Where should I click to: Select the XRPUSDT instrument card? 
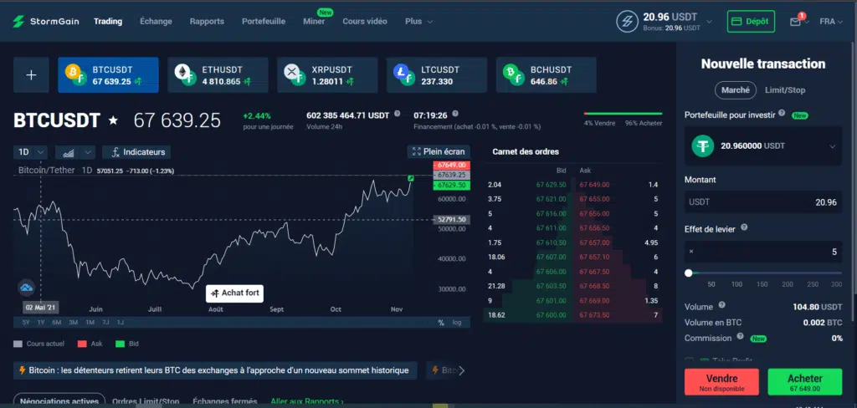point(327,75)
